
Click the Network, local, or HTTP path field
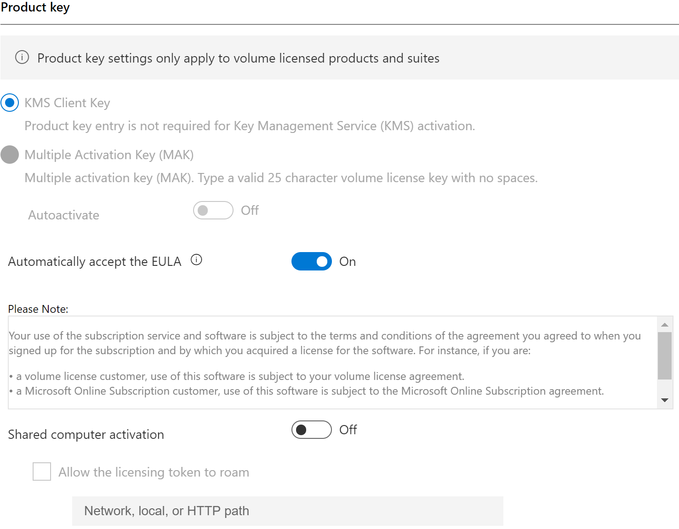click(288, 511)
